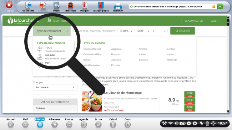Open the Agenda calendar
The width and height of the screenshot is (232, 130).
(x=84, y=123)
